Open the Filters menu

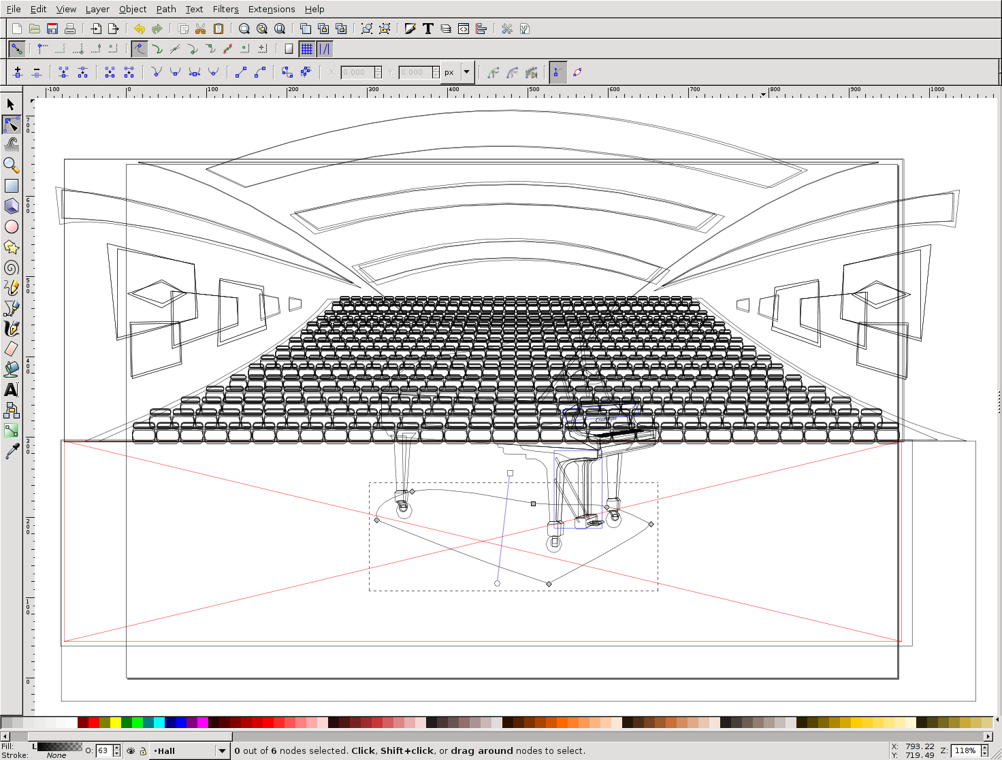[x=225, y=9]
